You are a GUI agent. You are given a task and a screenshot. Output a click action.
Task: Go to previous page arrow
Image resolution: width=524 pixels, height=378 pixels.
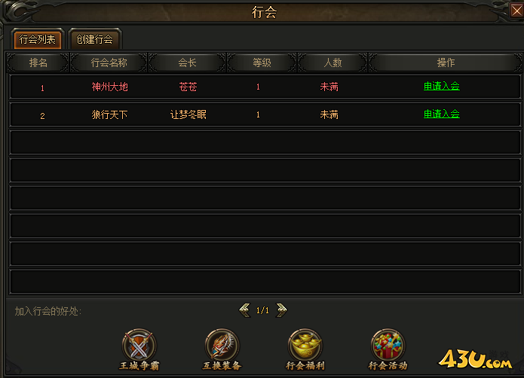(x=244, y=310)
